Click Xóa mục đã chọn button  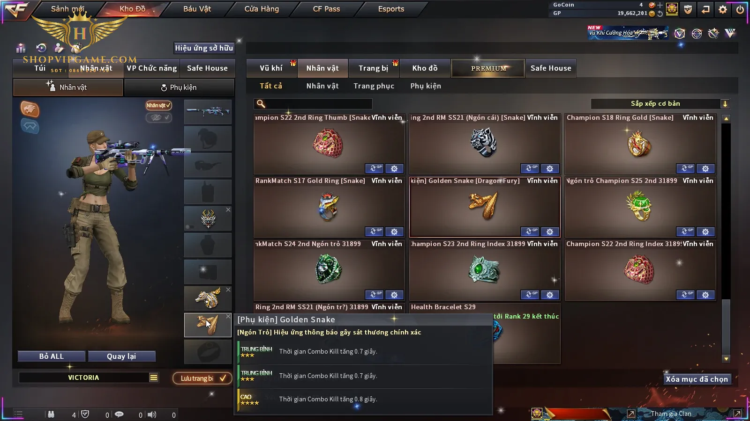697,379
